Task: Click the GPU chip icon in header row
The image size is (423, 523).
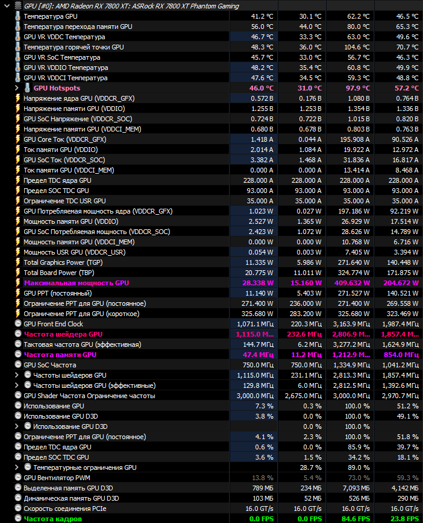Action: (18, 5)
